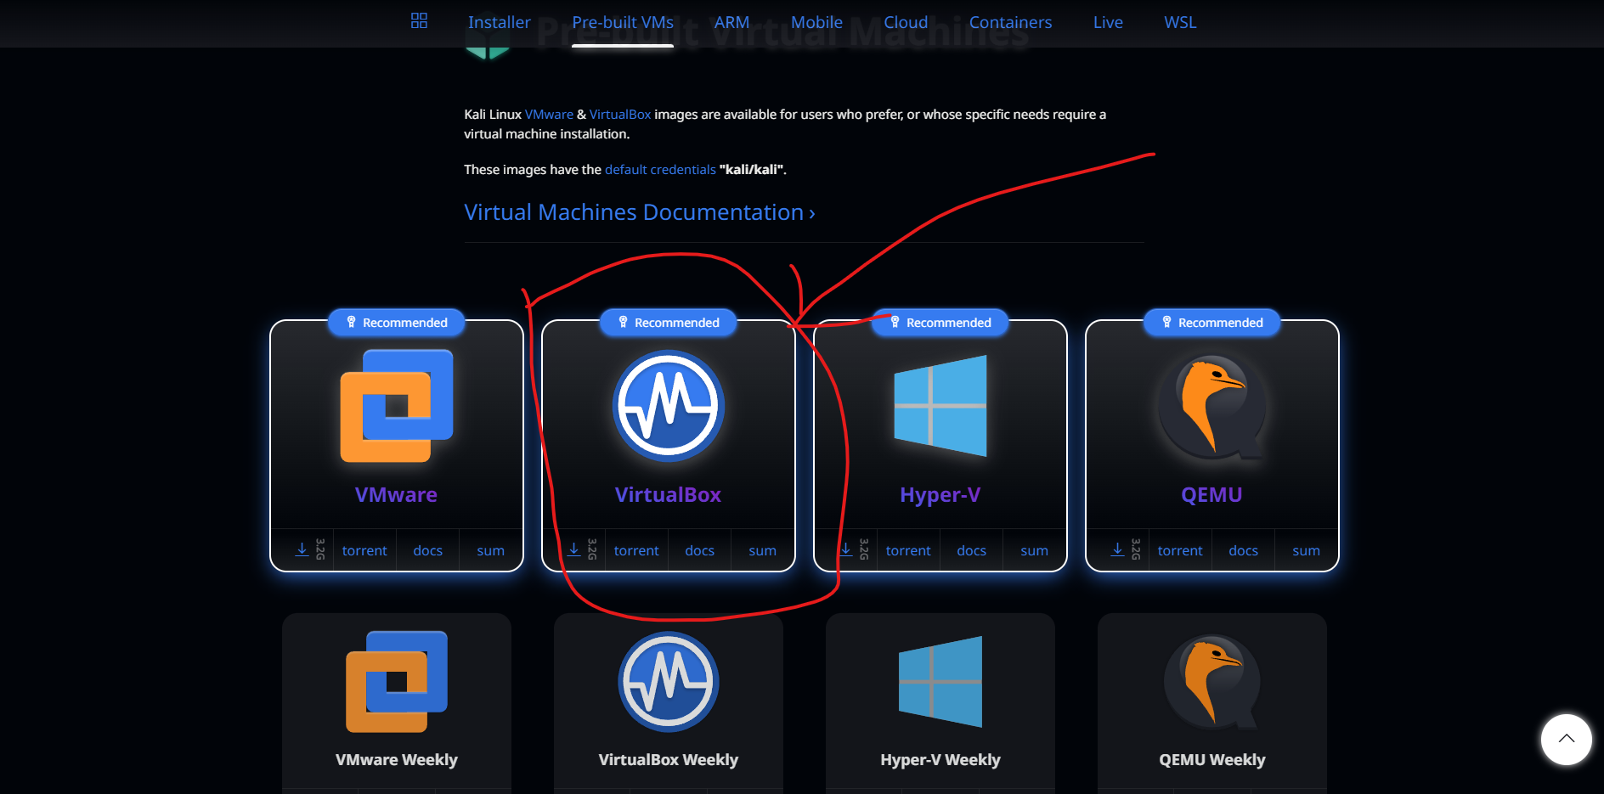Click the Hyper-V Weekly title
The image size is (1604, 794).
[x=940, y=760]
